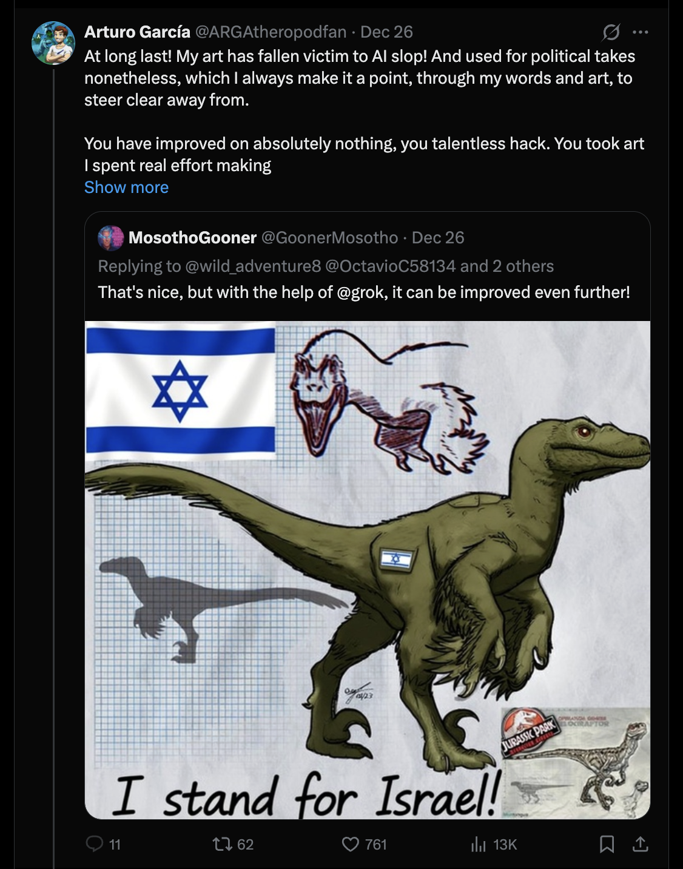The height and width of the screenshot is (869, 683).
Task: Click the "Replying to" line in quote
Action: (326, 266)
